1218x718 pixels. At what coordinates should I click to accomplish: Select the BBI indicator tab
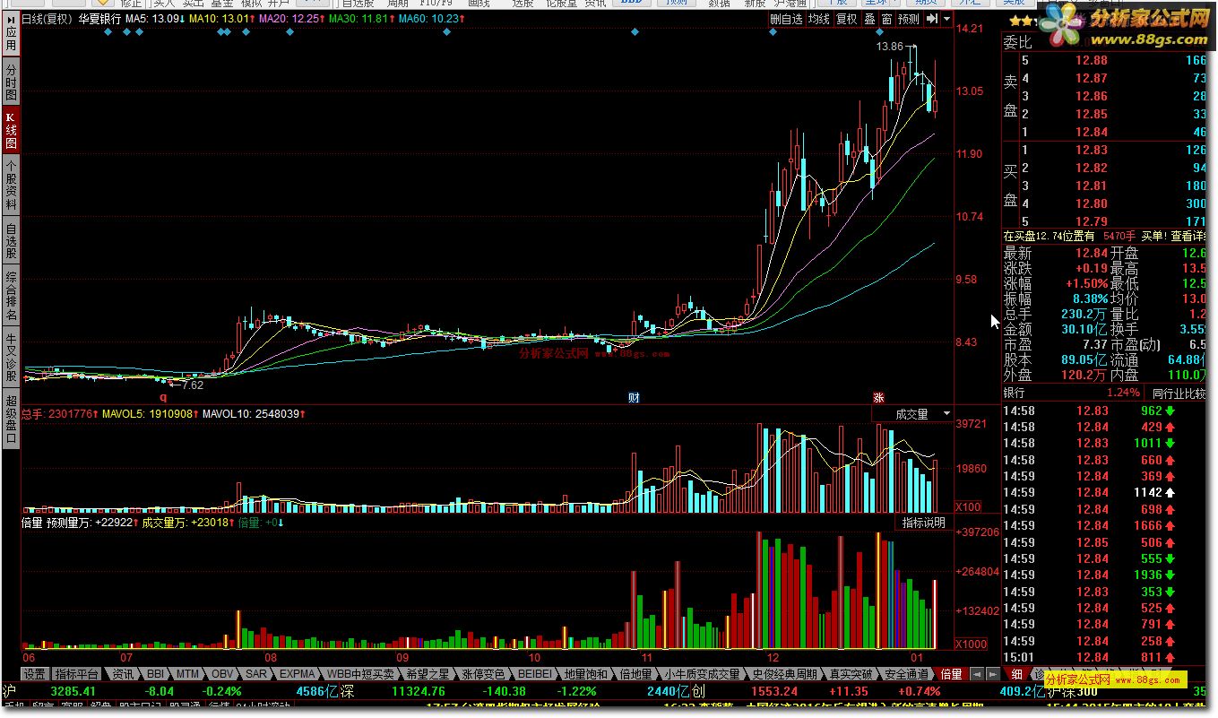click(x=154, y=674)
